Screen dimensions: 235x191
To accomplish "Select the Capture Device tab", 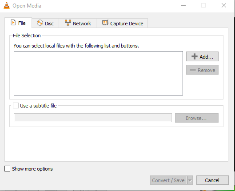I will click(122, 23).
